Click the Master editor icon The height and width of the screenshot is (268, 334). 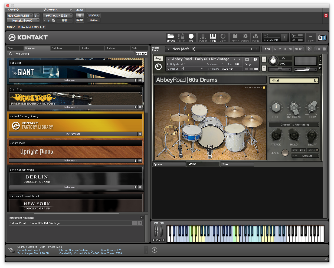pos(181,38)
